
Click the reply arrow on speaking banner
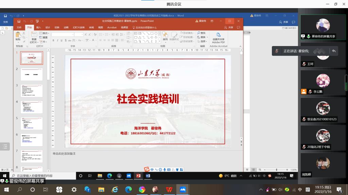click(x=334, y=51)
